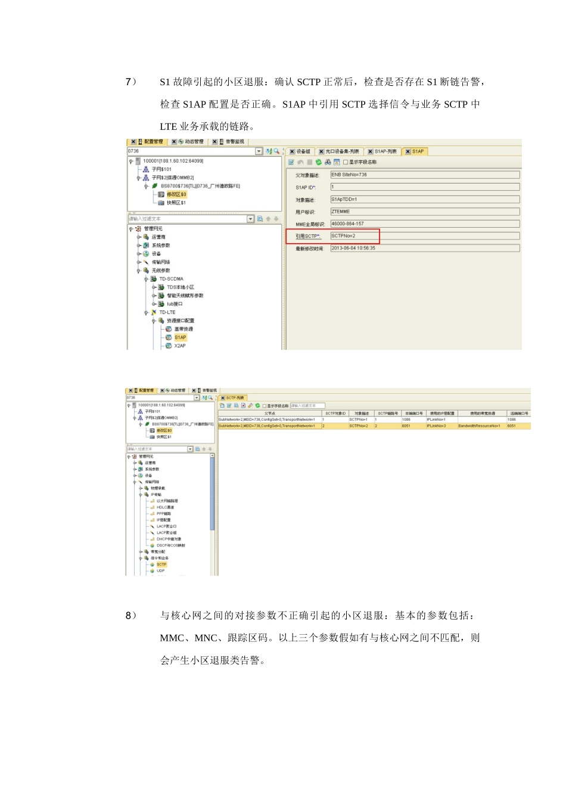Open 光口设备集-列表 tab
566x801 pixels.
(x=341, y=151)
